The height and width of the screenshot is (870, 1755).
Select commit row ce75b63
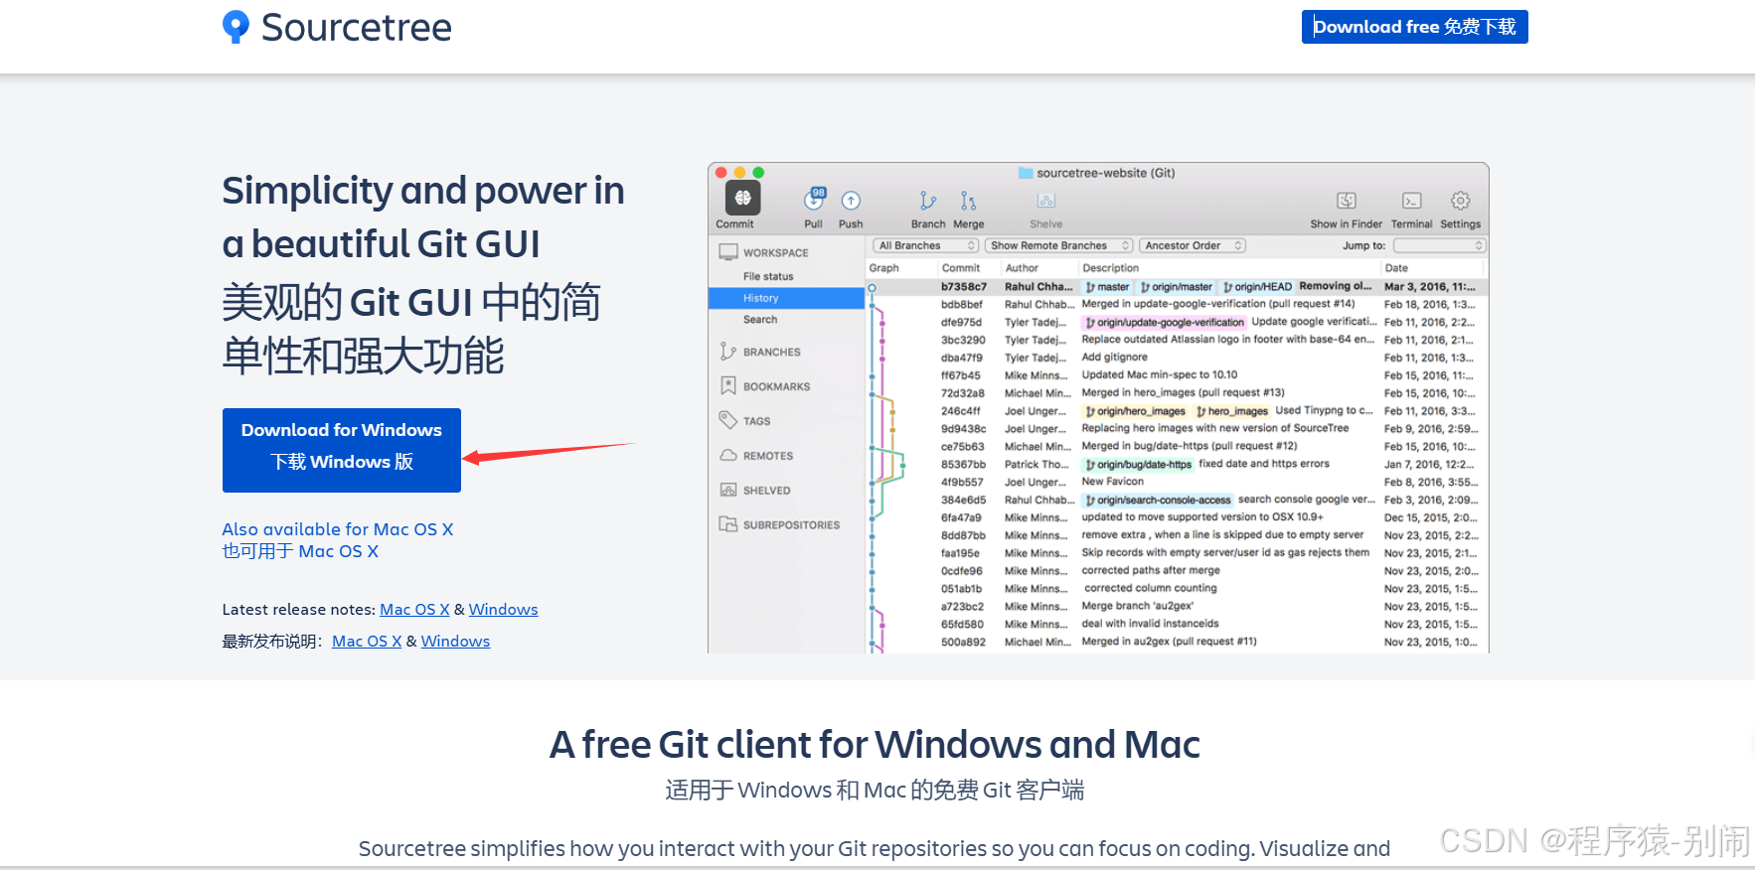1177,447
